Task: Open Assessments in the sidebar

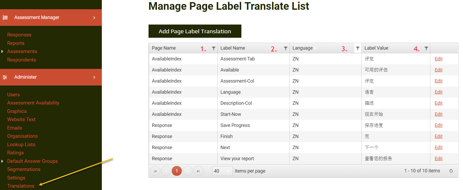Action: point(22,51)
